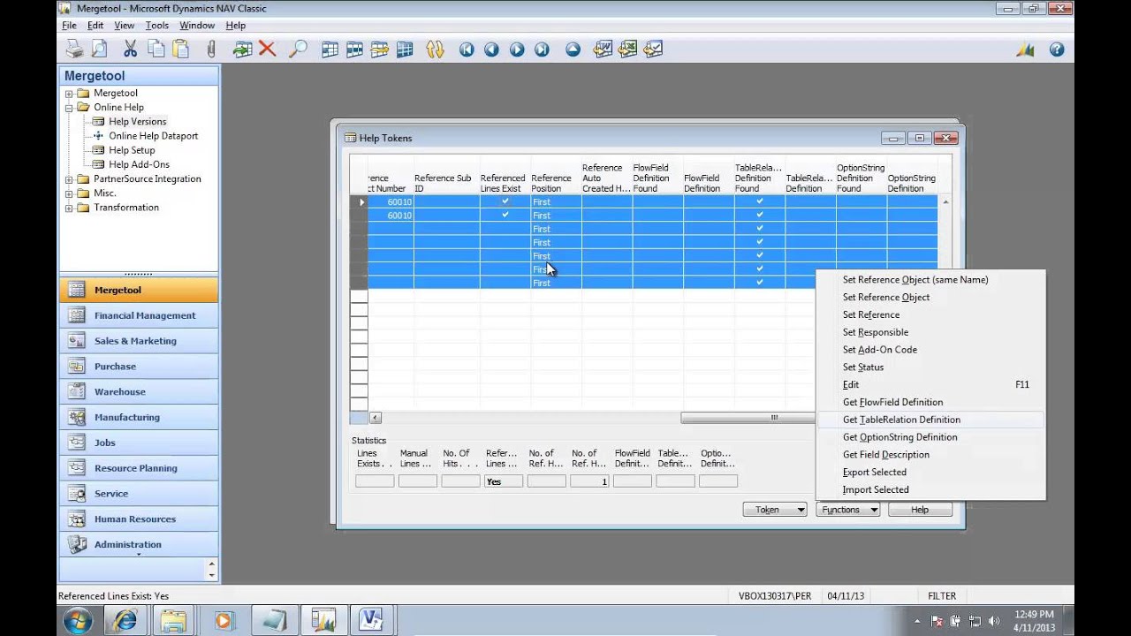Toggle TableRelation Definition Found in seventh row
1131x636 pixels.
coord(759,283)
